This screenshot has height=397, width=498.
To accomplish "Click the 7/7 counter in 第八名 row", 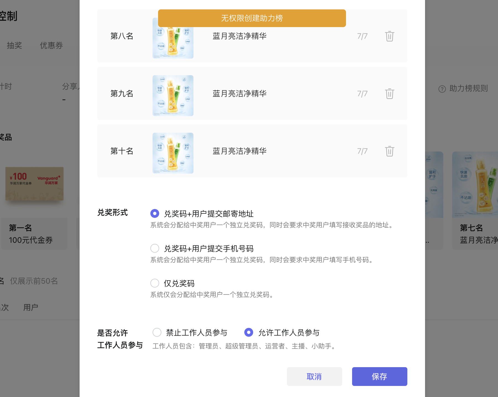I will pyautogui.click(x=362, y=36).
